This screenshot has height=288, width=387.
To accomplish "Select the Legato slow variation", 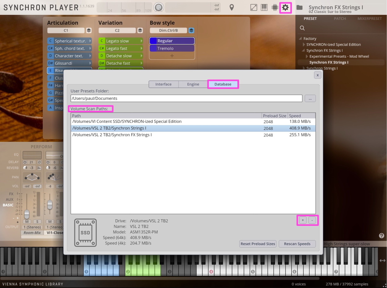I will (x=121, y=41).
